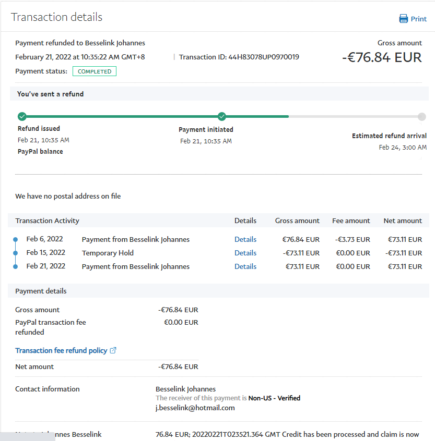Click the Print link text
This screenshot has height=441, width=435.
pyautogui.click(x=418, y=19)
